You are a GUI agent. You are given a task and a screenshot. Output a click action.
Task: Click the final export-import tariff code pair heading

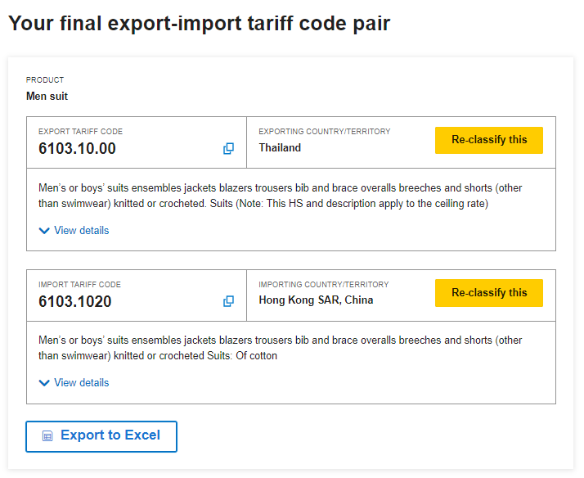[x=199, y=24]
